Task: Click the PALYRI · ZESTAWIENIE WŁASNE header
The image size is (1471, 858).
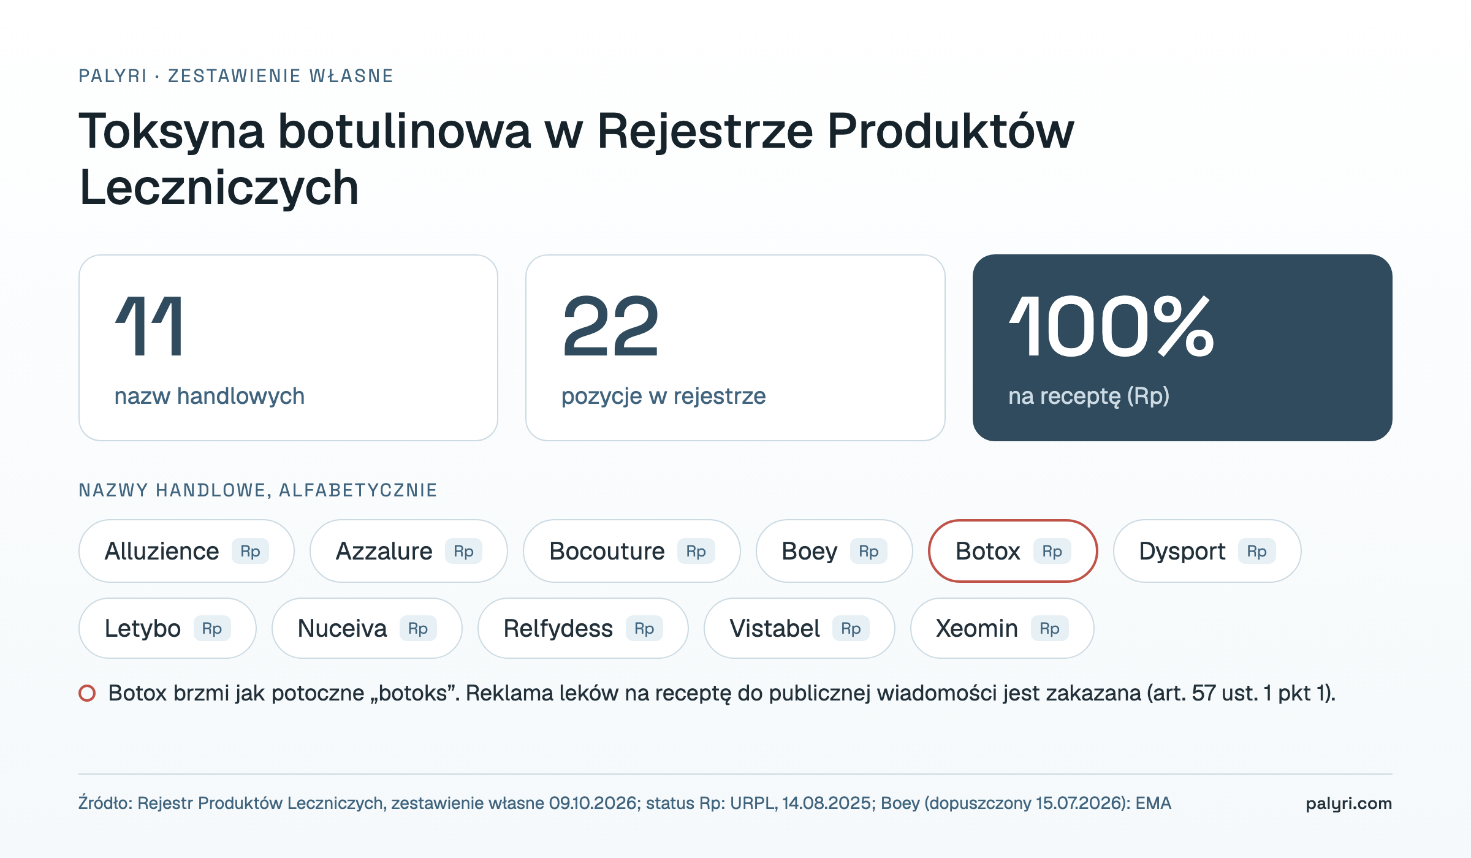Action: click(236, 76)
